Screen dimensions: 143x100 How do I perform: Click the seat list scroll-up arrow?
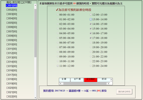tap(35, 5)
